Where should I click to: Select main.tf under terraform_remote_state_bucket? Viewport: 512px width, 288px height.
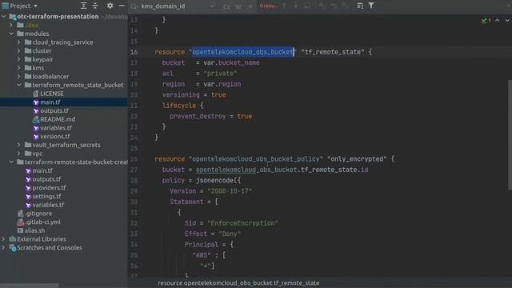pyautogui.click(x=50, y=102)
